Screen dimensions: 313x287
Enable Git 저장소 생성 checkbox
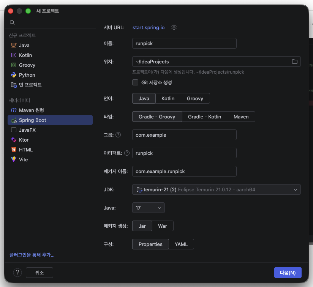(x=135, y=82)
